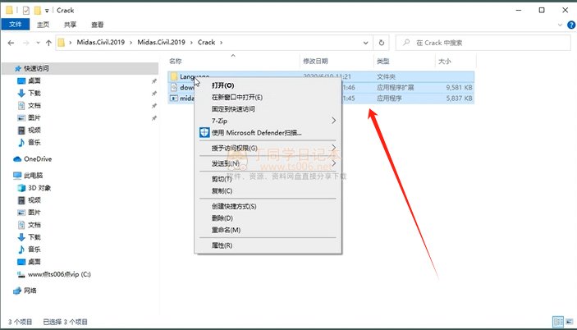Open the 发送到(N) submenu
This screenshot has height=330, width=577.
pyautogui.click(x=268, y=163)
